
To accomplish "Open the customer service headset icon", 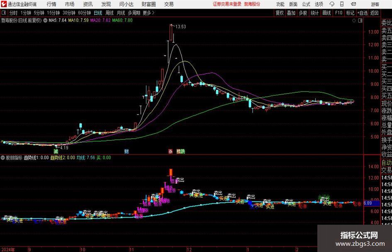I will point(332,4).
